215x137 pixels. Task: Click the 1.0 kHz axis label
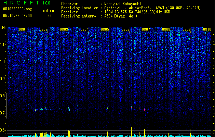coord(3,62)
